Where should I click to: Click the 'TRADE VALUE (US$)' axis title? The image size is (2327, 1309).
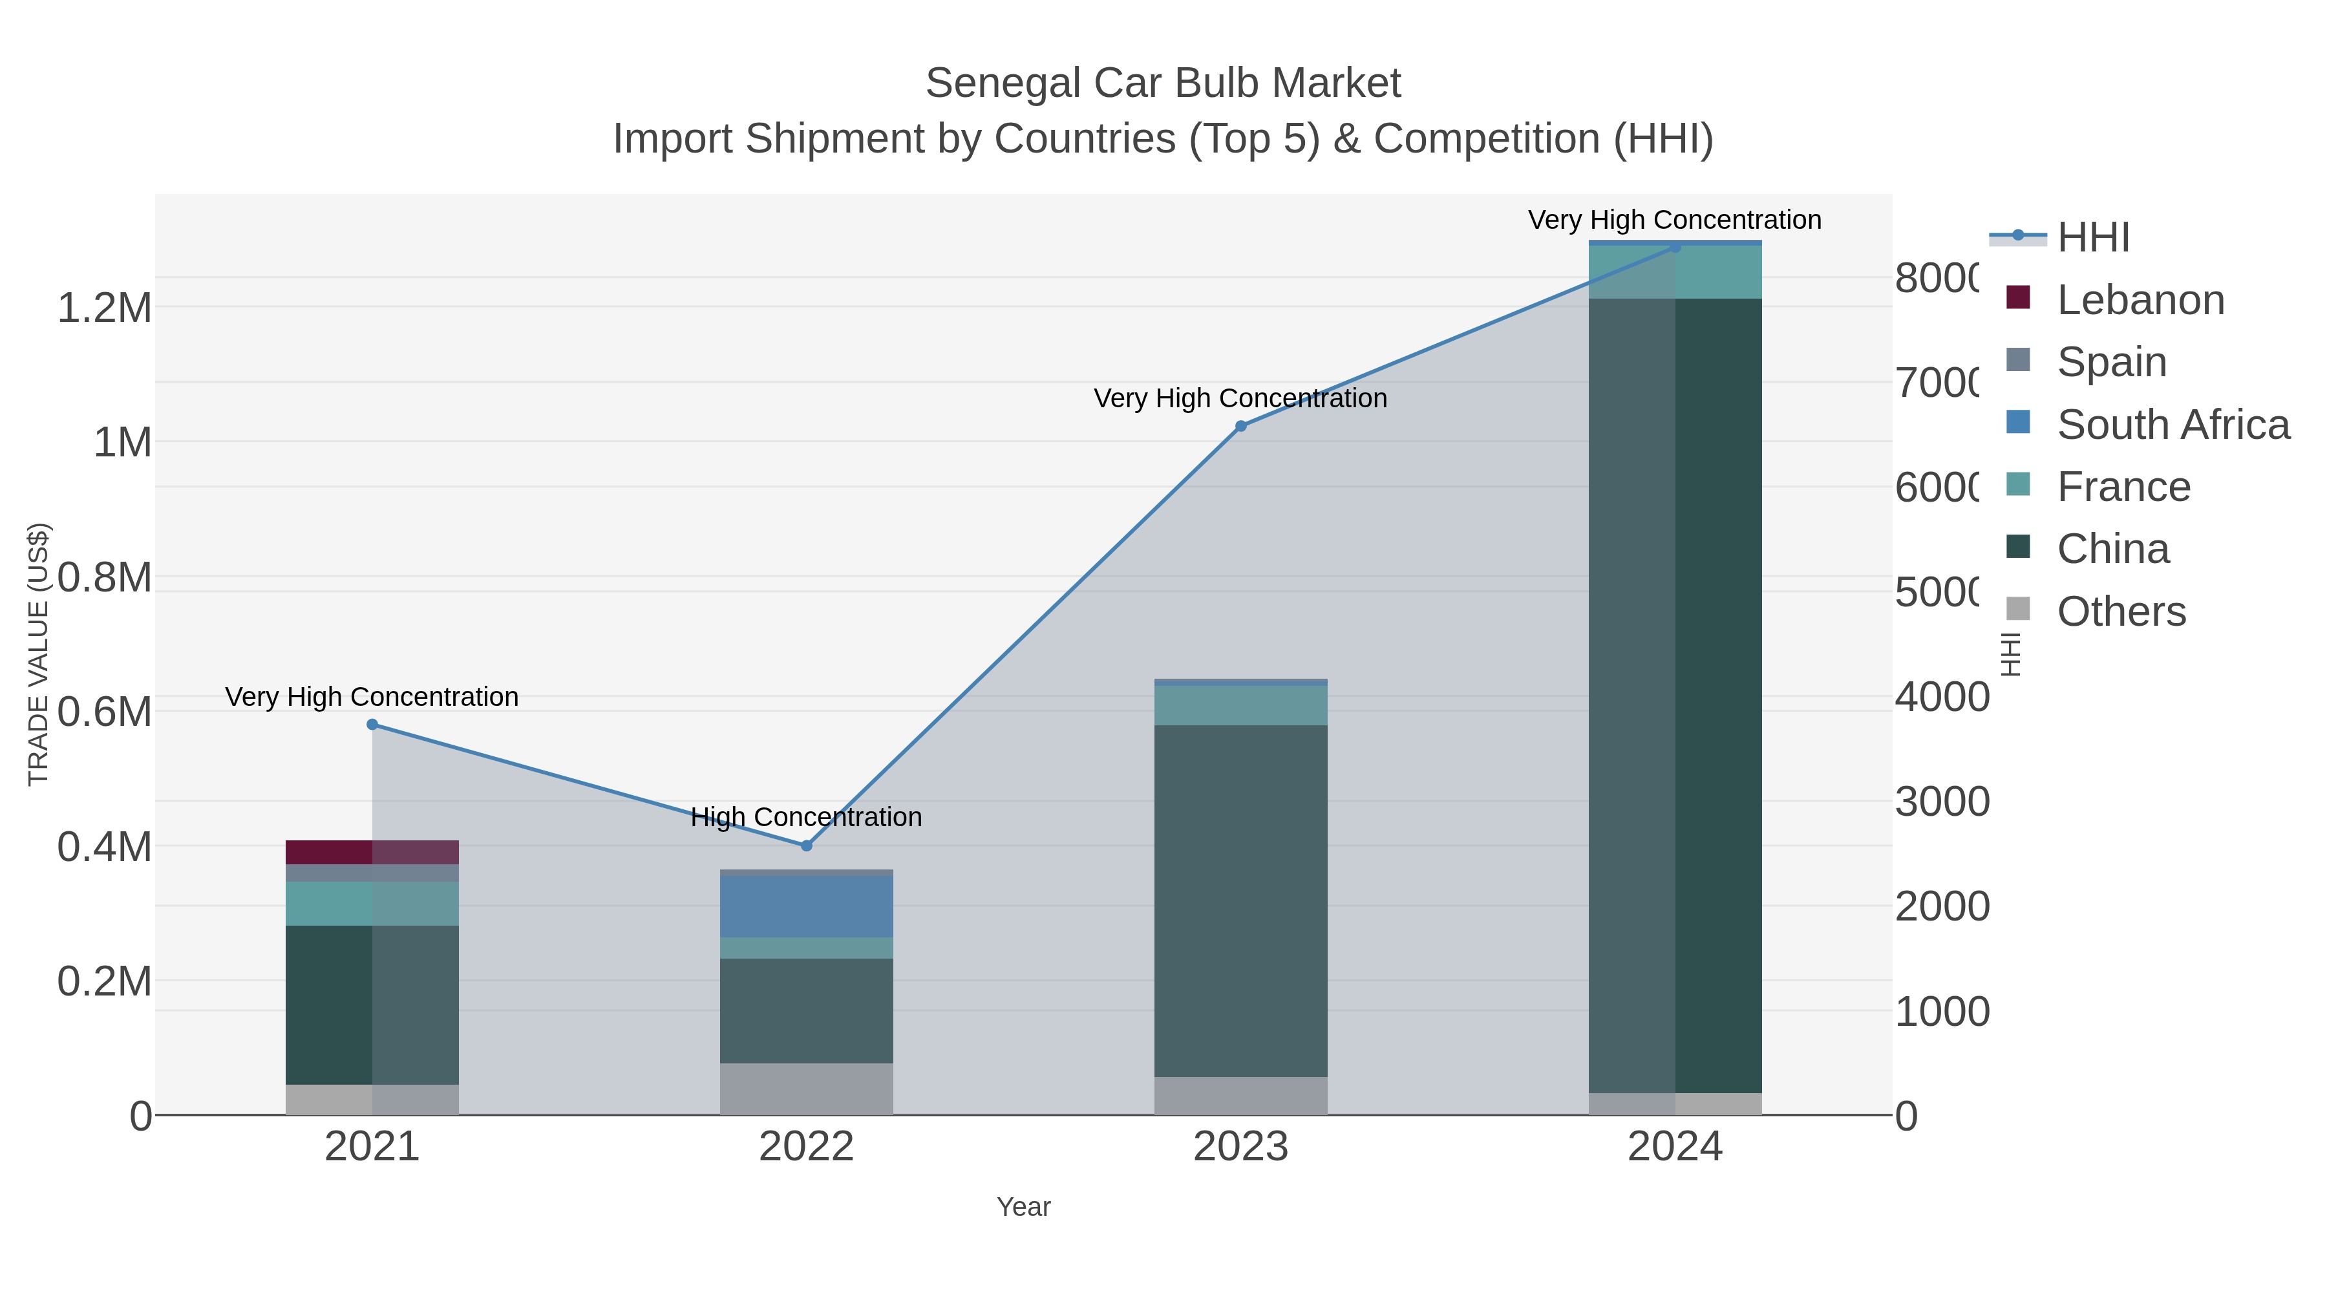38,654
